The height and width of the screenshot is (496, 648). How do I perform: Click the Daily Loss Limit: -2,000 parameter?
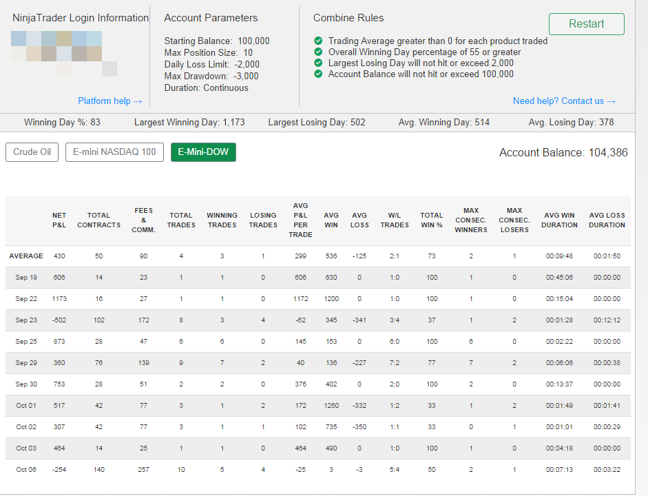tap(211, 65)
